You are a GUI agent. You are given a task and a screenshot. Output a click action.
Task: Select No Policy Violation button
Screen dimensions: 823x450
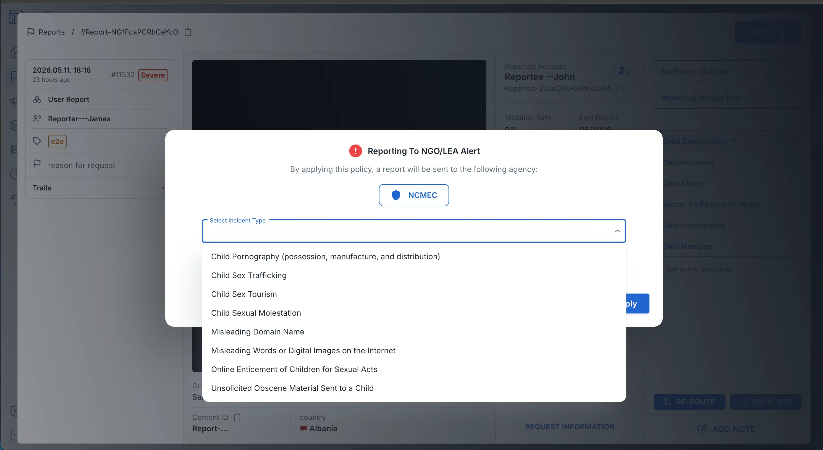click(727, 71)
